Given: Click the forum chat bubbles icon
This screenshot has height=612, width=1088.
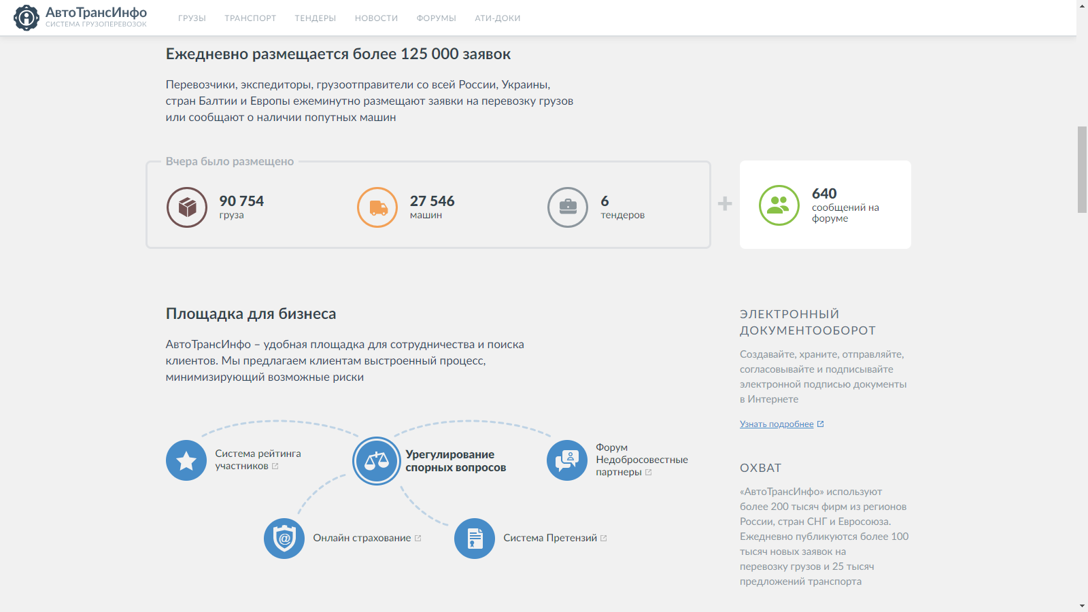Looking at the screenshot, I should 567,460.
